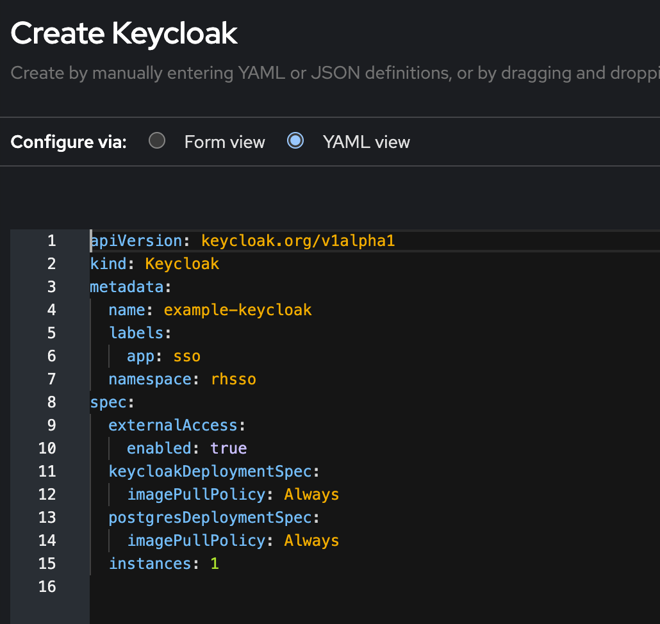Click line number 9 in gutter

tap(52, 425)
